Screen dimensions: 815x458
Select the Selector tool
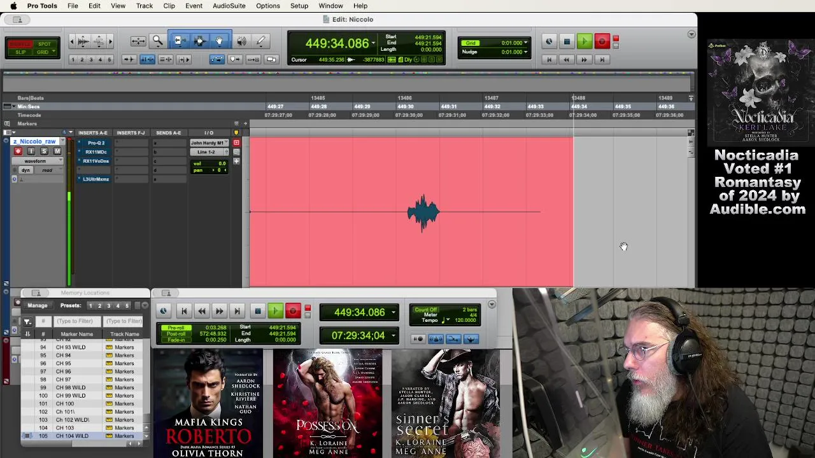[199, 41]
